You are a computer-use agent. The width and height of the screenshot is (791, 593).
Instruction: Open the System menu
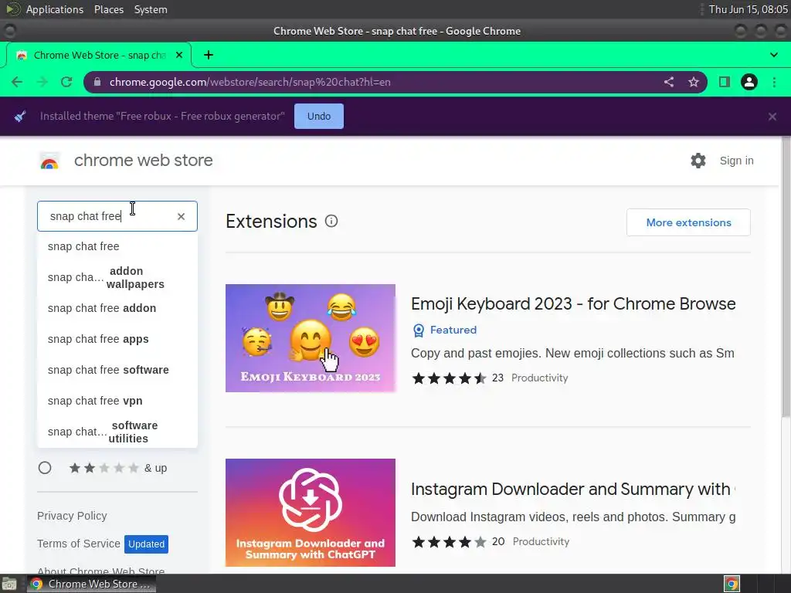(151, 9)
